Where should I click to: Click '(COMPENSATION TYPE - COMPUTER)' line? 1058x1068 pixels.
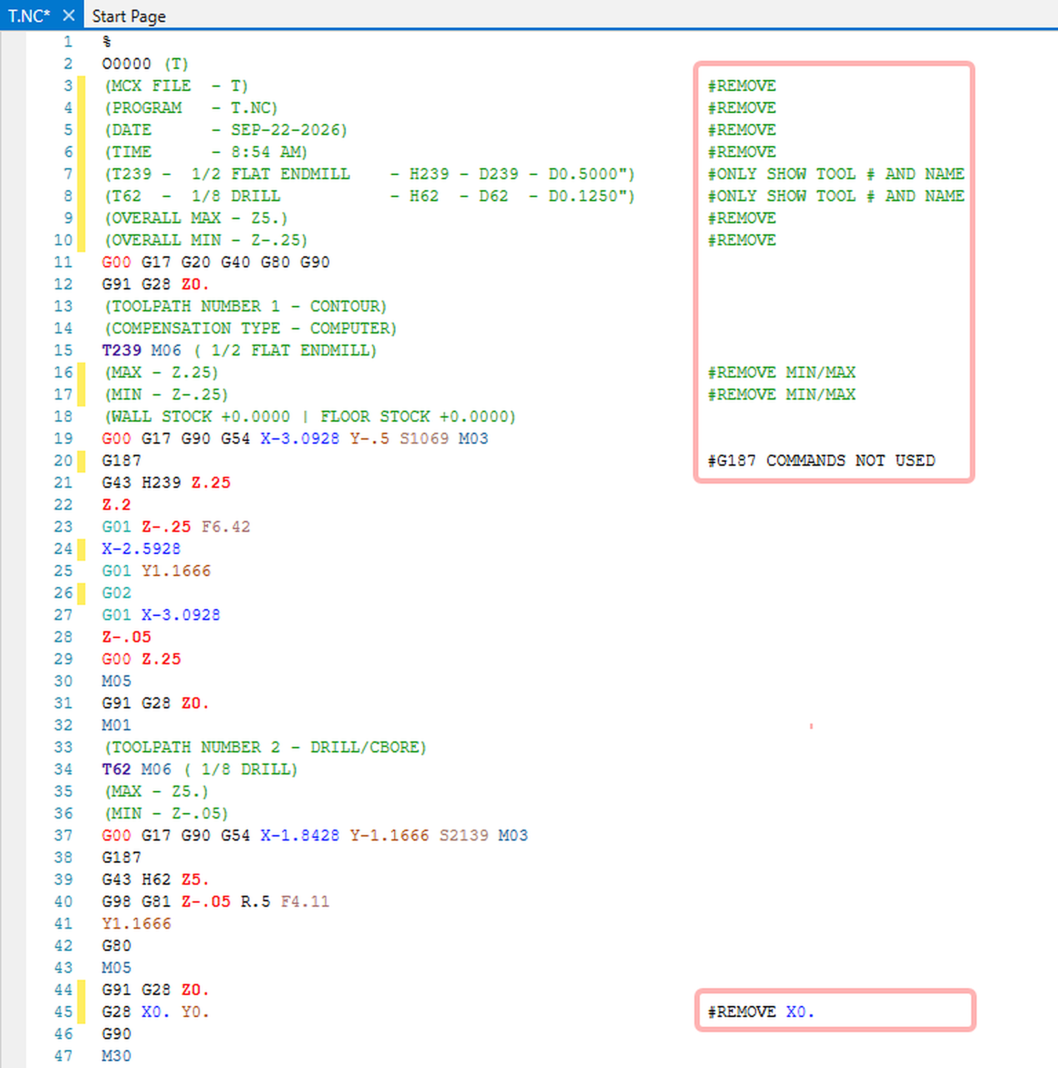(x=250, y=328)
